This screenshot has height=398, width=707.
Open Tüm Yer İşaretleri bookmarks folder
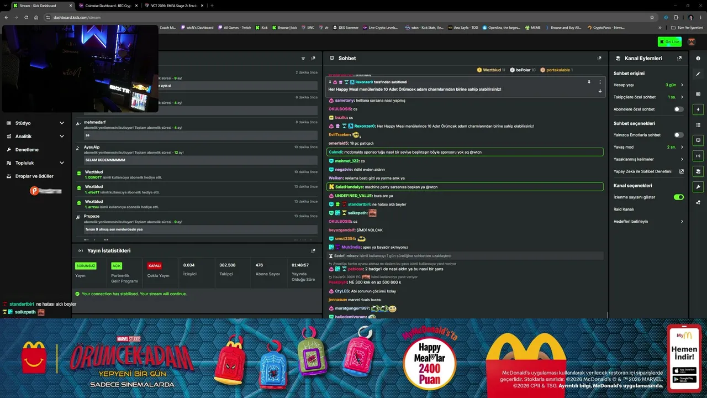click(687, 27)
